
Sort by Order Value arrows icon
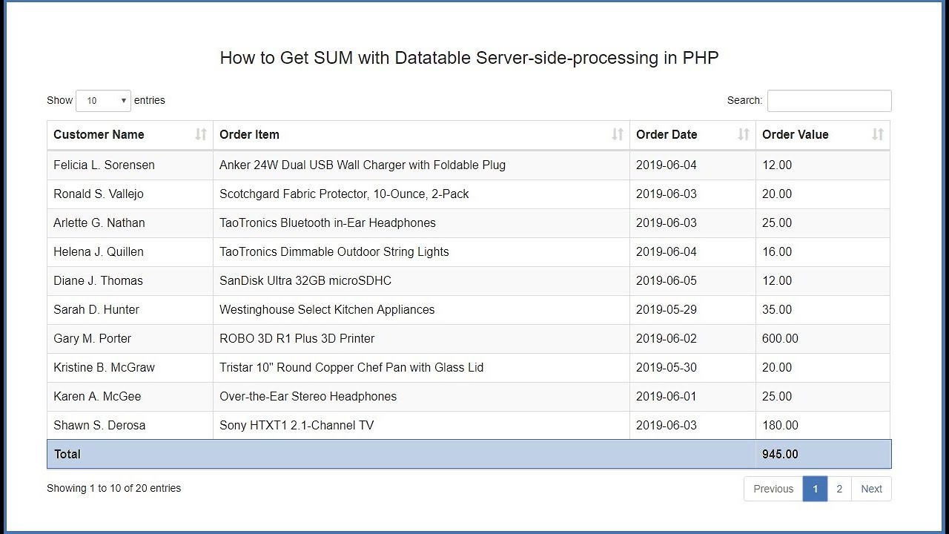tap(878, 134)
